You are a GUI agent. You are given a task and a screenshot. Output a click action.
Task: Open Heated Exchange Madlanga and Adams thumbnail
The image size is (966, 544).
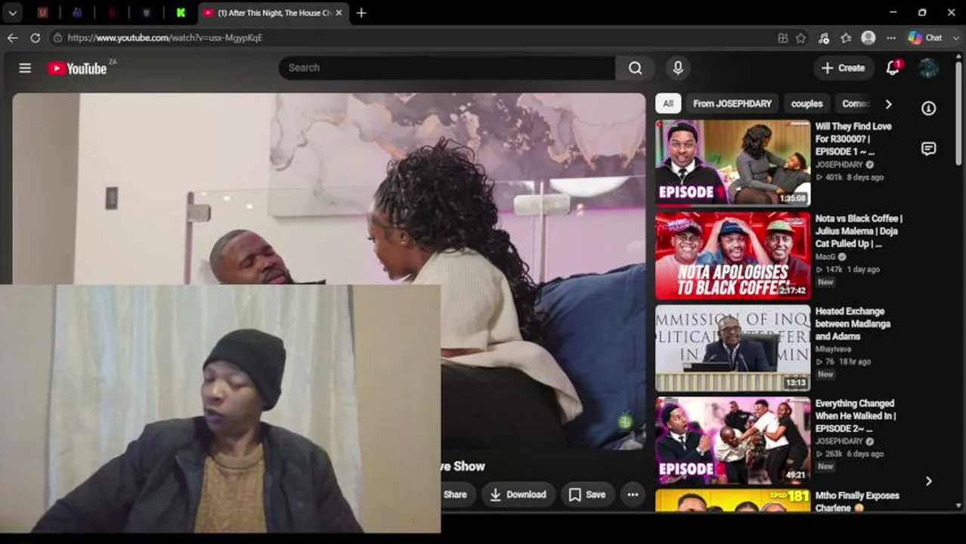(x=732, y=348)
